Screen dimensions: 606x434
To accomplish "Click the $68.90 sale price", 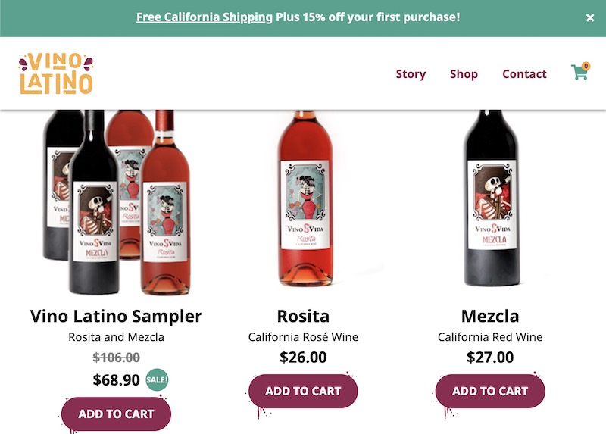I will (x=116, y=380).
